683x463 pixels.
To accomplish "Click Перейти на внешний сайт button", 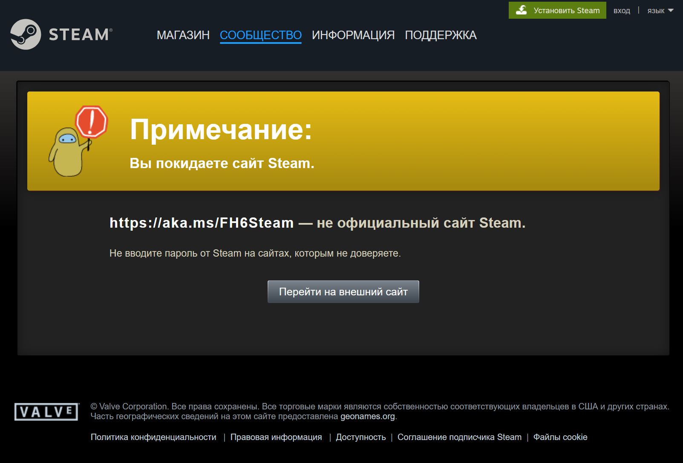I will (x=343, y=292).
